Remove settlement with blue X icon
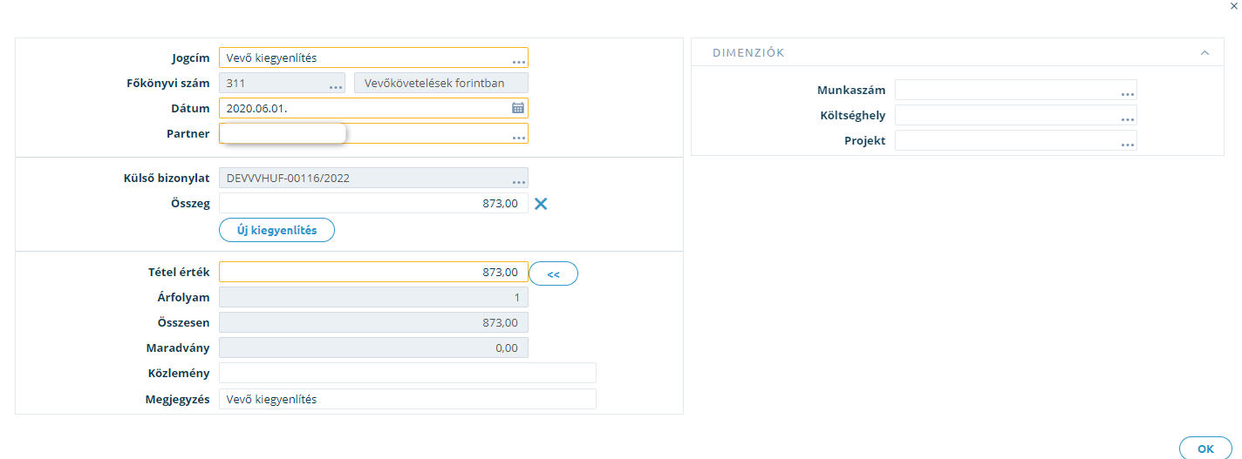The image size is (1242, 459). coord(541,204)
